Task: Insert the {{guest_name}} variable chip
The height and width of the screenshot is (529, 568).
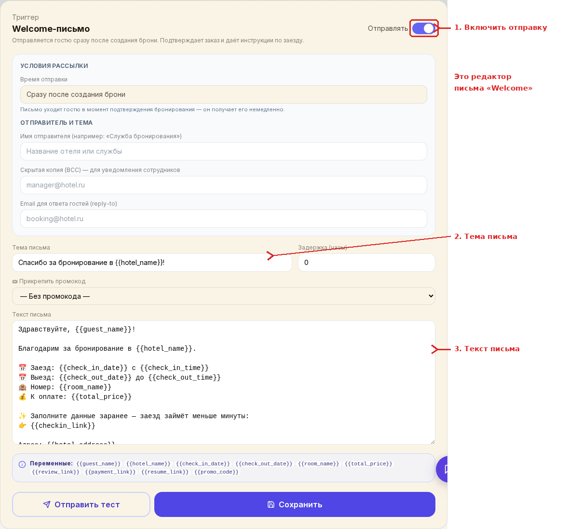Action: 98,464
